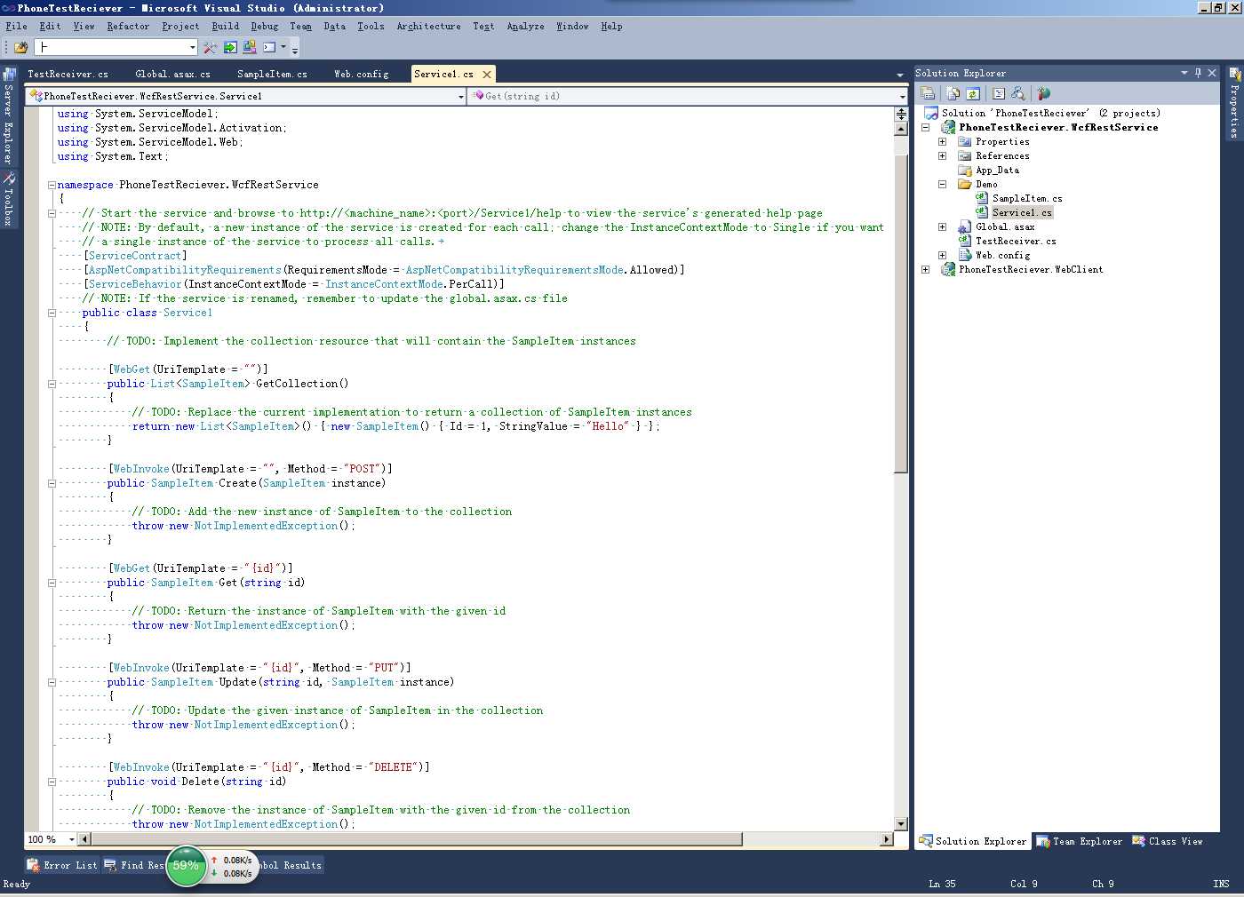The image size is (1244, 897).
Task: Open the class navigation dropdown for Service1
Action: coord(461,96)
